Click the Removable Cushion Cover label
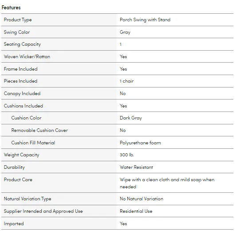This screenshot has height=231, width=236. coord(39,130)
